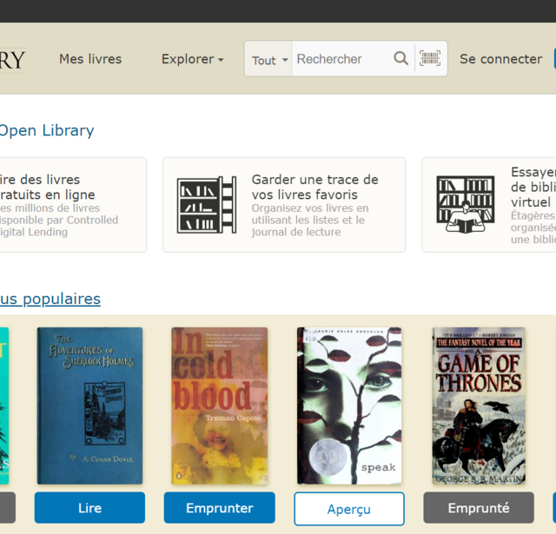The image size is (556, 534).
Task: Open the barcode scanner icon
Action: click(430, 58)
